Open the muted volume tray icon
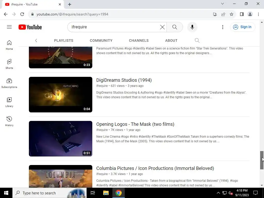This screenshot has height=198, width=264. click(x=230, y=193)
